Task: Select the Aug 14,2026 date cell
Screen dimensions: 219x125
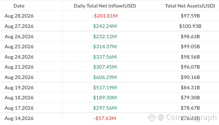Action: pos(19,118)
